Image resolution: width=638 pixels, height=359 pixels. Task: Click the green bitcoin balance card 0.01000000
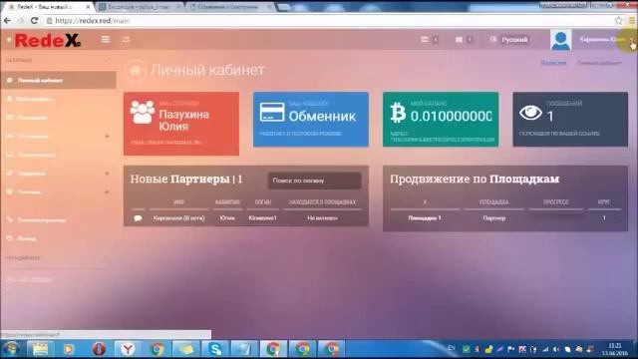click(x=441, y=120)
